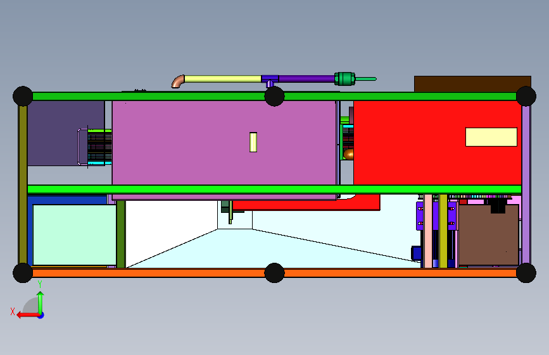The width and height of the screenshot is (549, 355).
Task: Select the top-middle black sphere joint
Action: 275,96
